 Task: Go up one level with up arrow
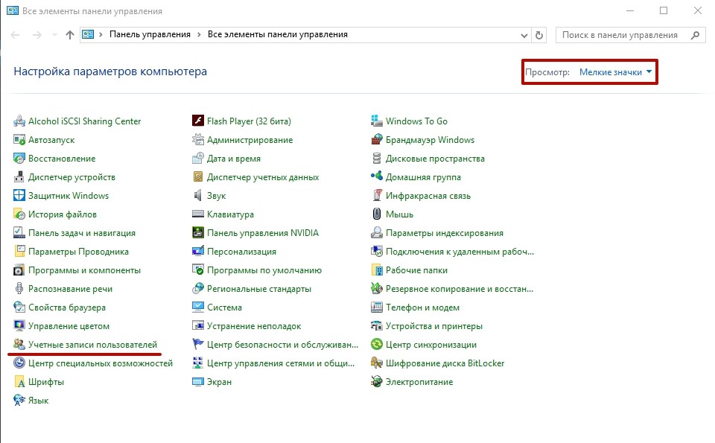click(70, 35)
